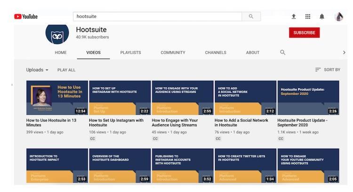Play the Engage Using Streams thumbnail 2:55

click(x=183, y=98)
